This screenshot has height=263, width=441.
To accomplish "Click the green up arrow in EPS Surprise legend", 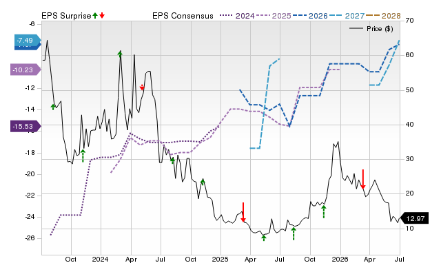I will [95, 15].
